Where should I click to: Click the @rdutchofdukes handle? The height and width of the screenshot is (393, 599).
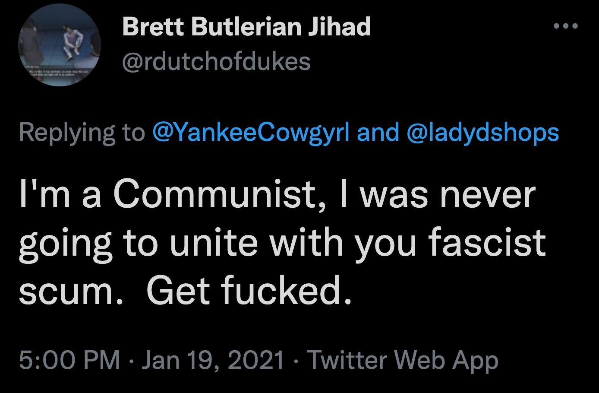click(216, 62)
